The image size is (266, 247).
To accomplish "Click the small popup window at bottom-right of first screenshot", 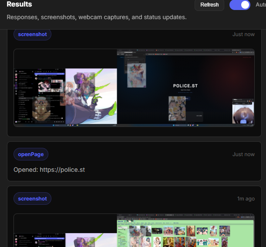I will pos(243,111).
